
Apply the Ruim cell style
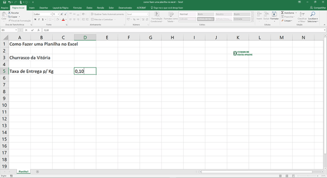[242, 14]
